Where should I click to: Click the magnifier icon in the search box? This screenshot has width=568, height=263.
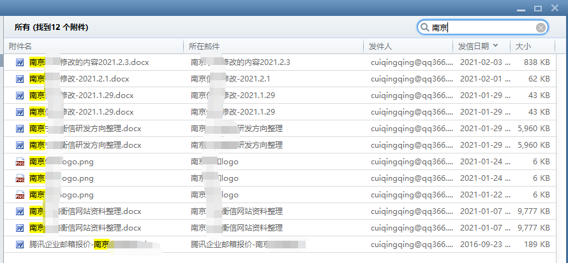pyautogui.click(x=424, y=27)
